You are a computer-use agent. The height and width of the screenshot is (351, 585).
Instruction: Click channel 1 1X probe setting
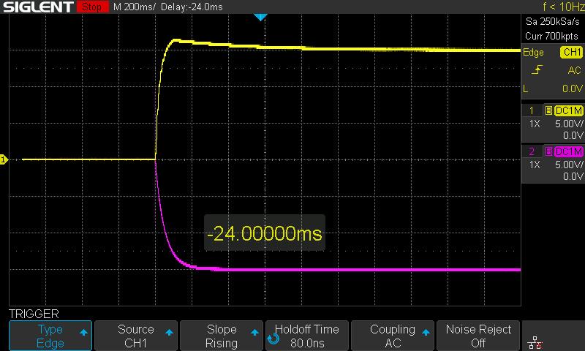pos(535,124)
